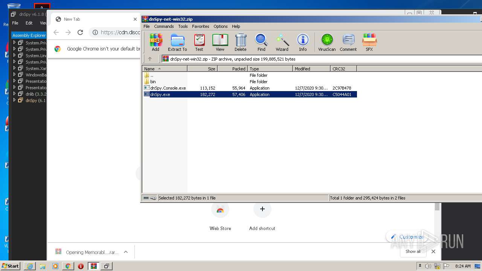Sort archive list by Size column

point(203,69)
